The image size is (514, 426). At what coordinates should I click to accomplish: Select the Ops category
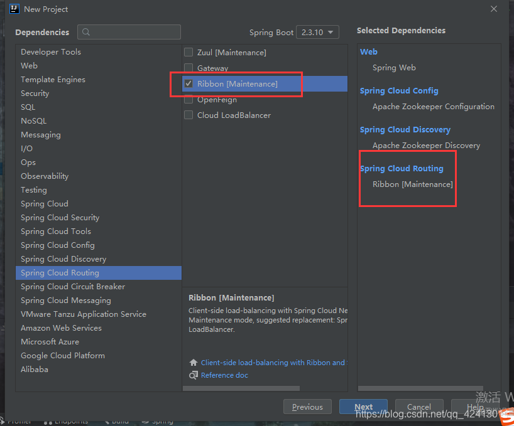(x=99, y=162)
